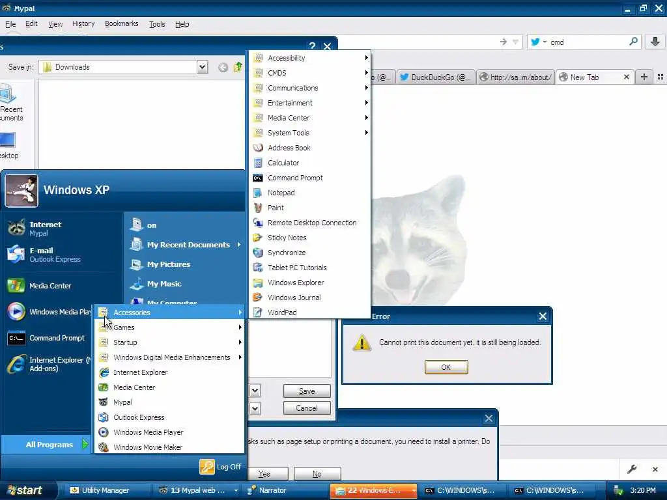Click the wrench icon at bottom right
Screen dimensions: 667x500
tap(632, 469)
